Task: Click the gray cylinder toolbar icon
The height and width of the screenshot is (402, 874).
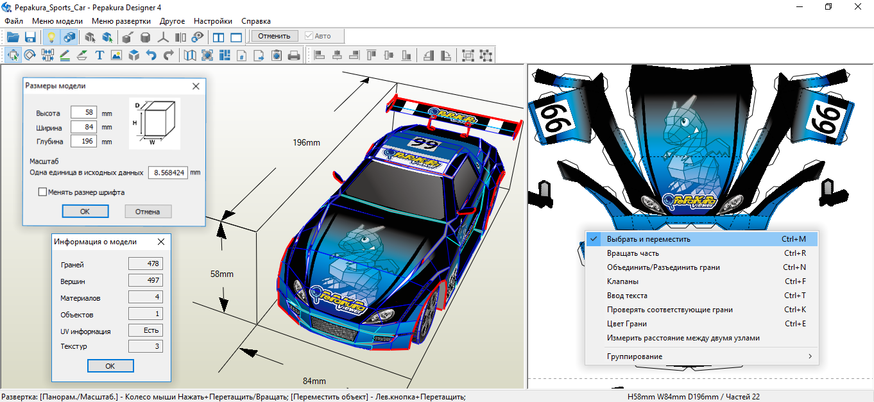Action: point(146,37)
